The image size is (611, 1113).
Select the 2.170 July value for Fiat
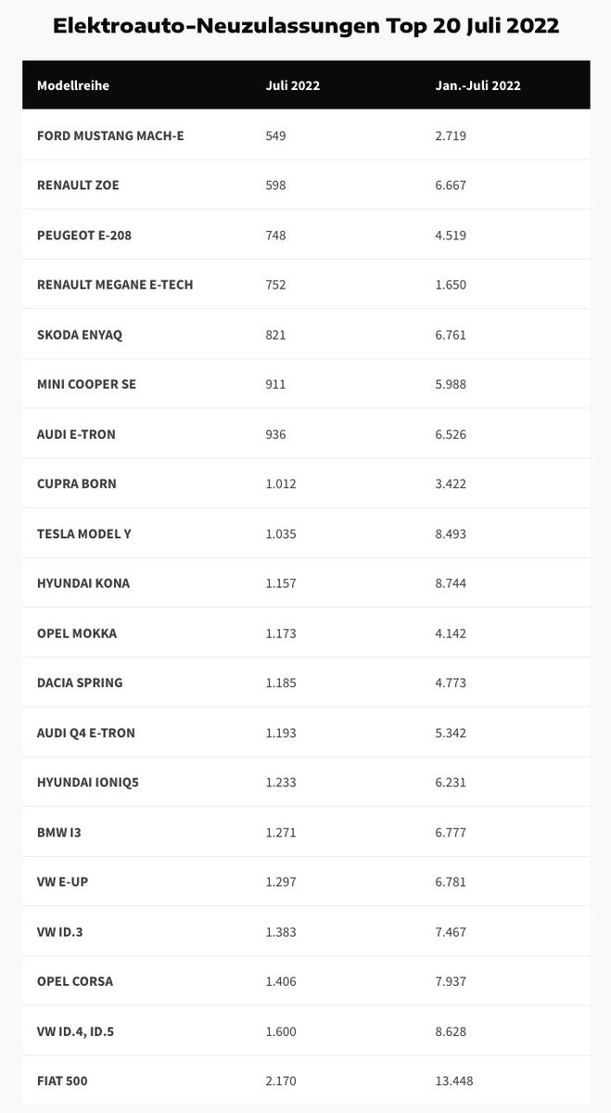(x=281, y=1081)
